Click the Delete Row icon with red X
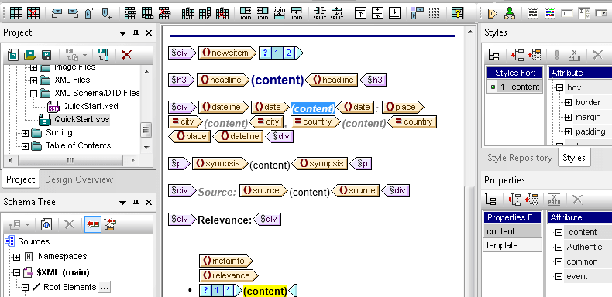This screenshot has width=612, height=297. coord(164,13)
